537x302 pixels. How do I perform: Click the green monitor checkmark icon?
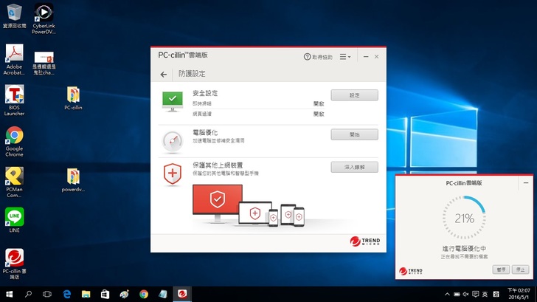click(x=173, y=101)
